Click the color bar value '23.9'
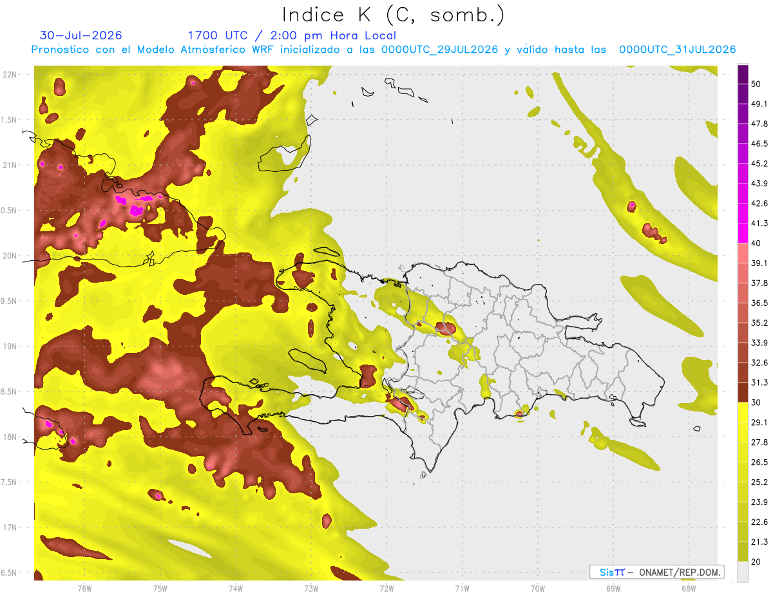The width and height of the screenshot is (773, 597). point(760,502)
